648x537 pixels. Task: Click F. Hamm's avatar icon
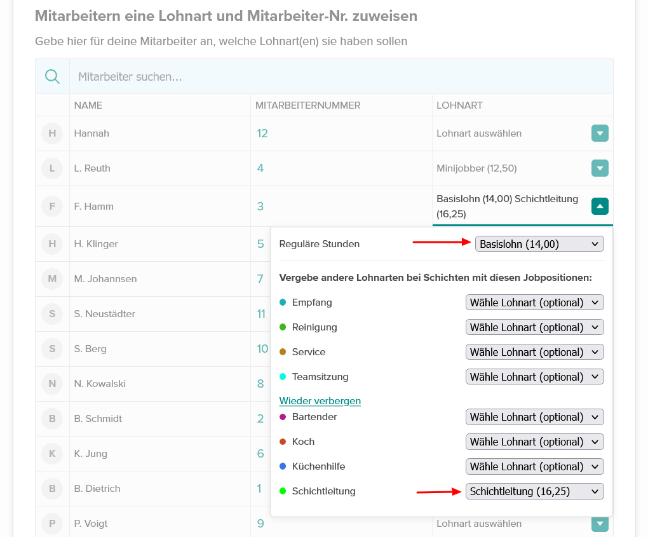(x=52, y=207)
